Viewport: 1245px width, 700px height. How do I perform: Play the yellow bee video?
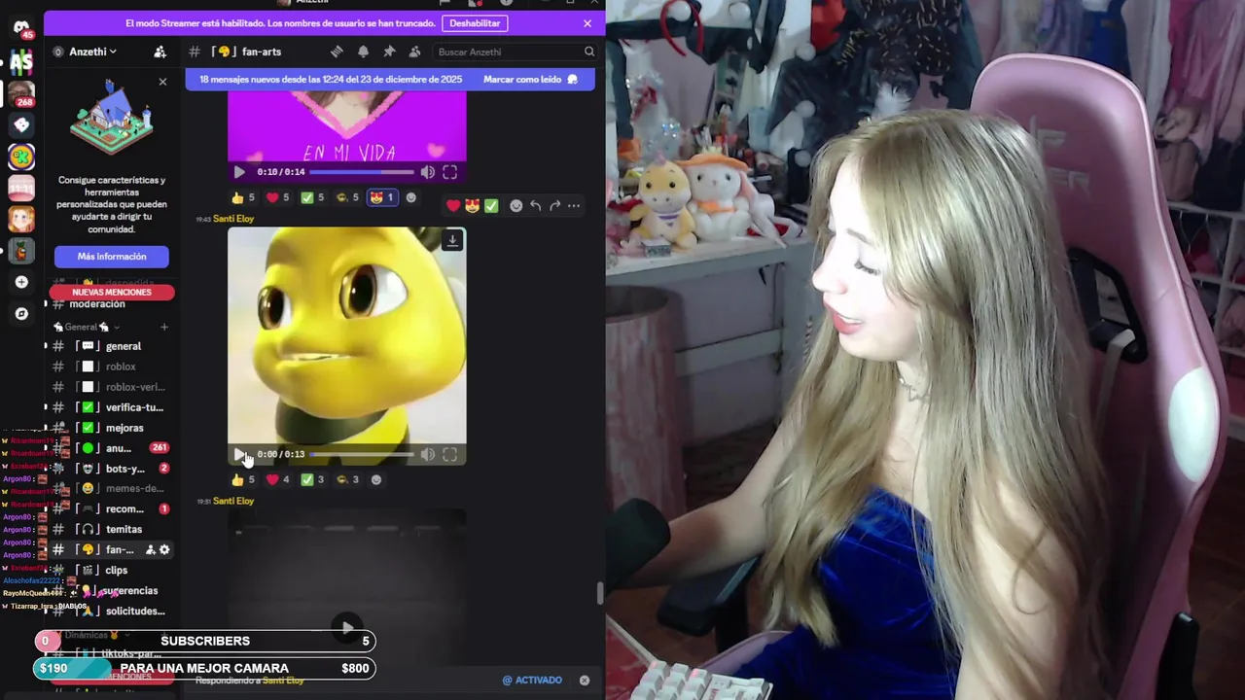coord(239,454)
